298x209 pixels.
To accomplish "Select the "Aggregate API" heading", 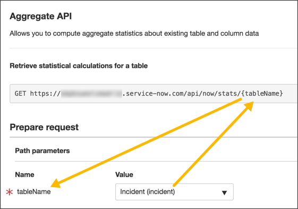I will coord(41,16).
